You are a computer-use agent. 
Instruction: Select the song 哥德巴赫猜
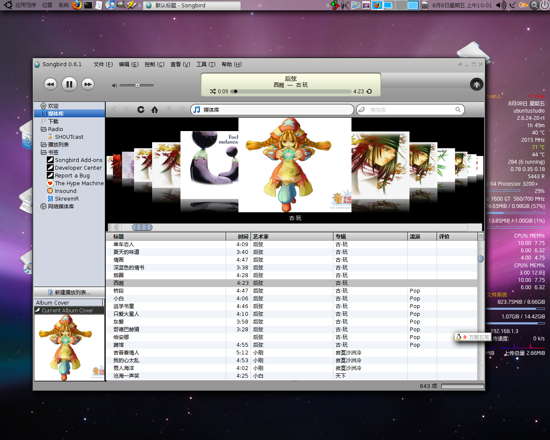point(292,330)
